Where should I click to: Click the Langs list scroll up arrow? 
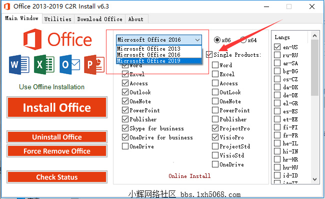(314, 36)
